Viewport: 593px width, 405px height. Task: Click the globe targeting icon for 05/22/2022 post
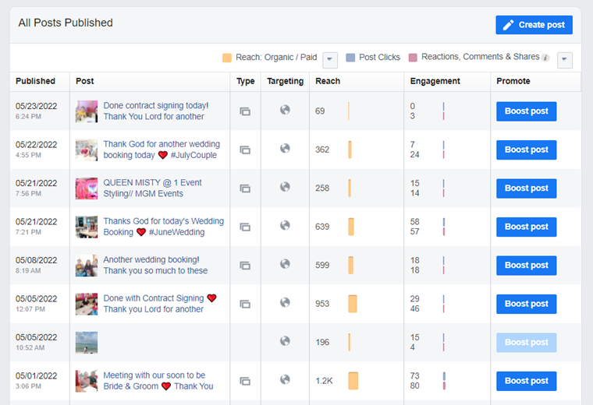click(285, 149)
